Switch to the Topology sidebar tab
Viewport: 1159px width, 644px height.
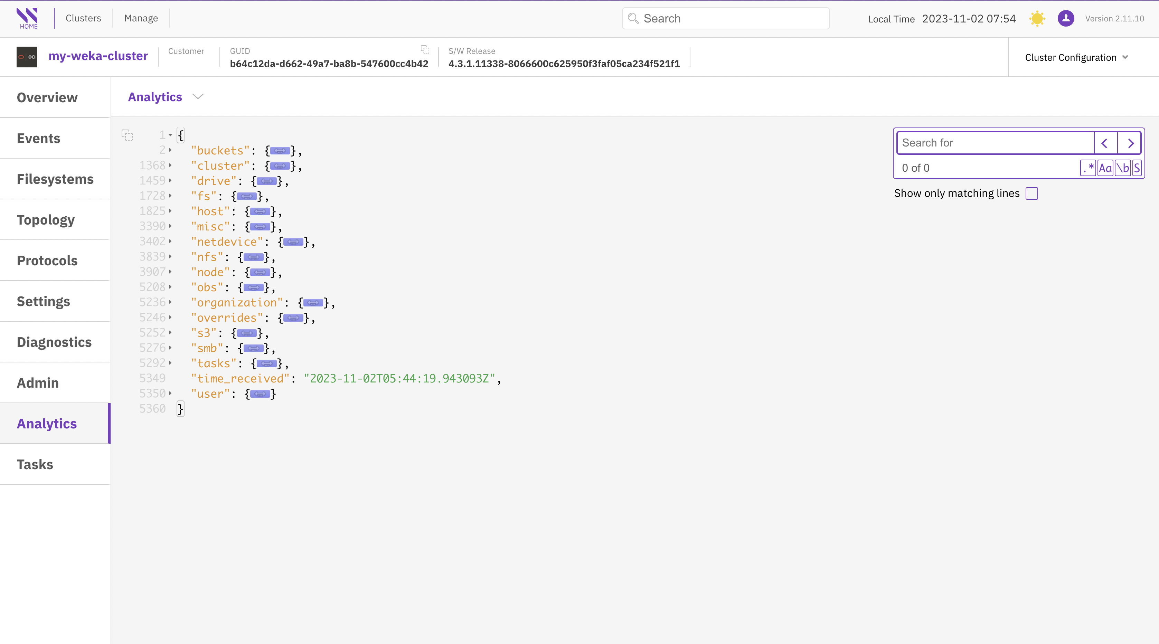46,219
